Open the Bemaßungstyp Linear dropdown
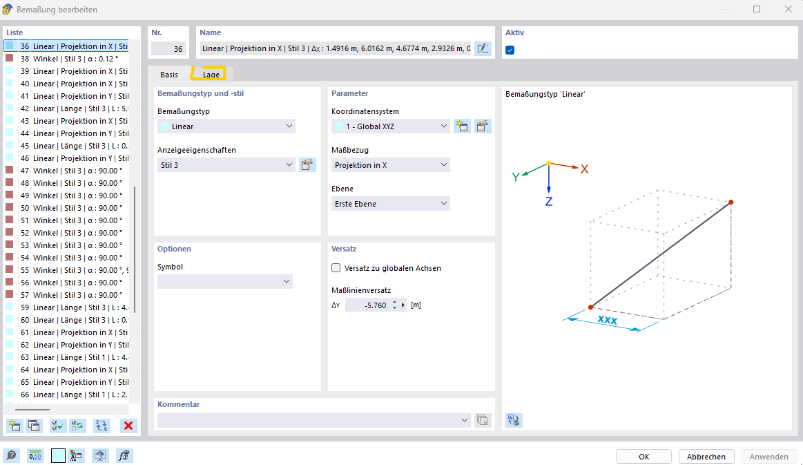 (x=226, y=126)
